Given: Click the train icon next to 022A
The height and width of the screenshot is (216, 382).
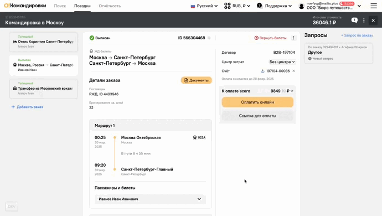Looking at the screenshot, I should 195,137.
